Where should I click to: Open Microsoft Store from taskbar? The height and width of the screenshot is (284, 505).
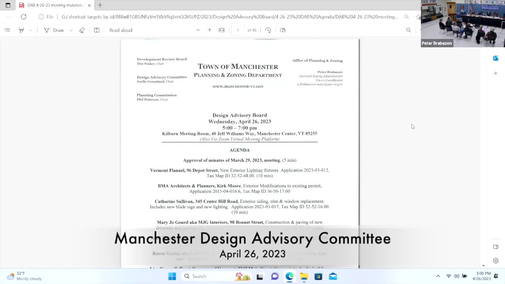(318, 276)
